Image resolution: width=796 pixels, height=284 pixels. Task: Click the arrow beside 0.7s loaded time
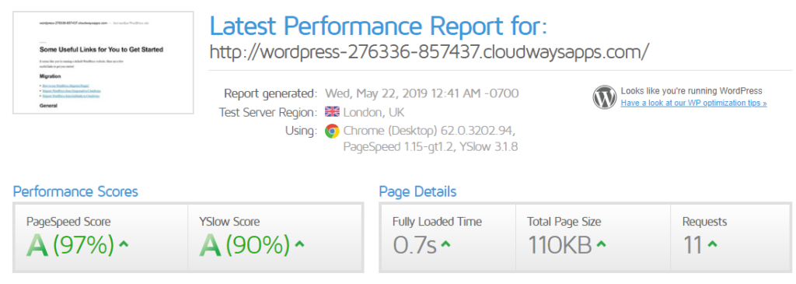[x=445, y=244]
